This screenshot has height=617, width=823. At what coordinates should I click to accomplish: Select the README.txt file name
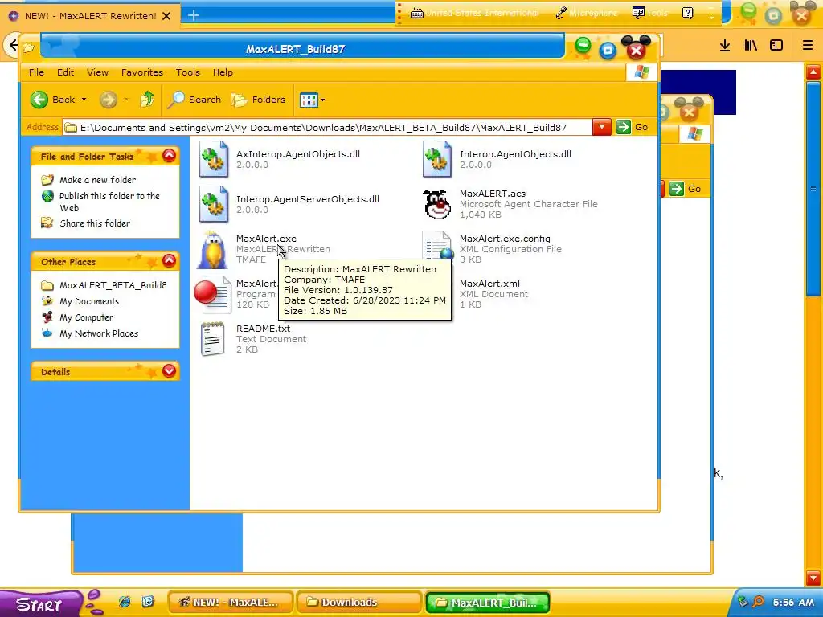(263, 329)
